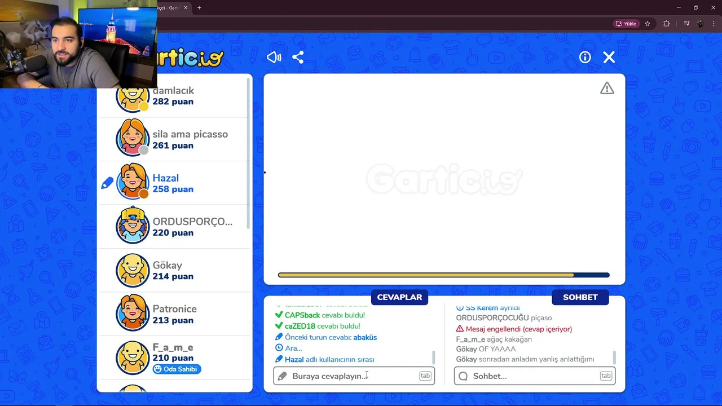Open the browser extensions puzzle icon

click(667, 24)
